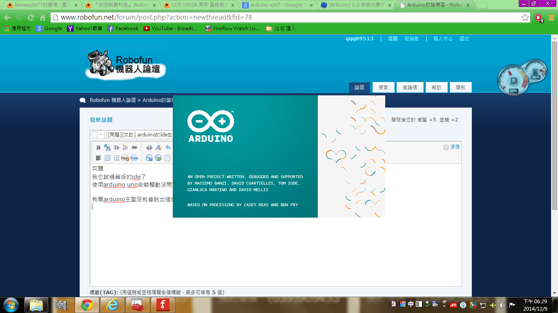Viewport: 558px width, 313px height.
Task: Open the taskbar clock showing 06:29
Action: click(x=535, y=305)
